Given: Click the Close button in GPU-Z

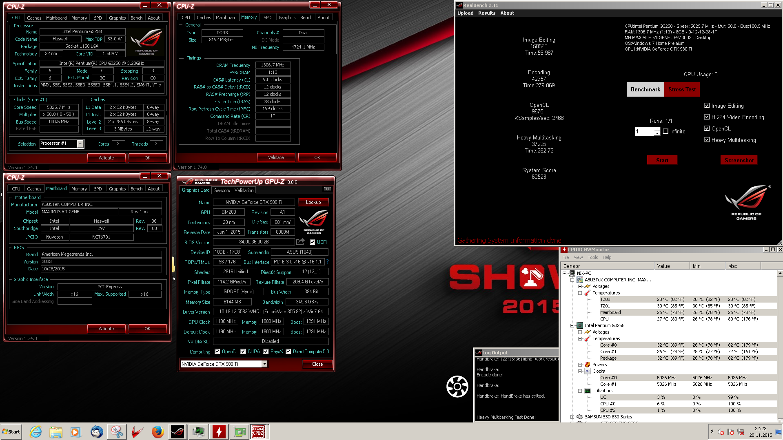Looking at the screenshot, I should (317, 364).
